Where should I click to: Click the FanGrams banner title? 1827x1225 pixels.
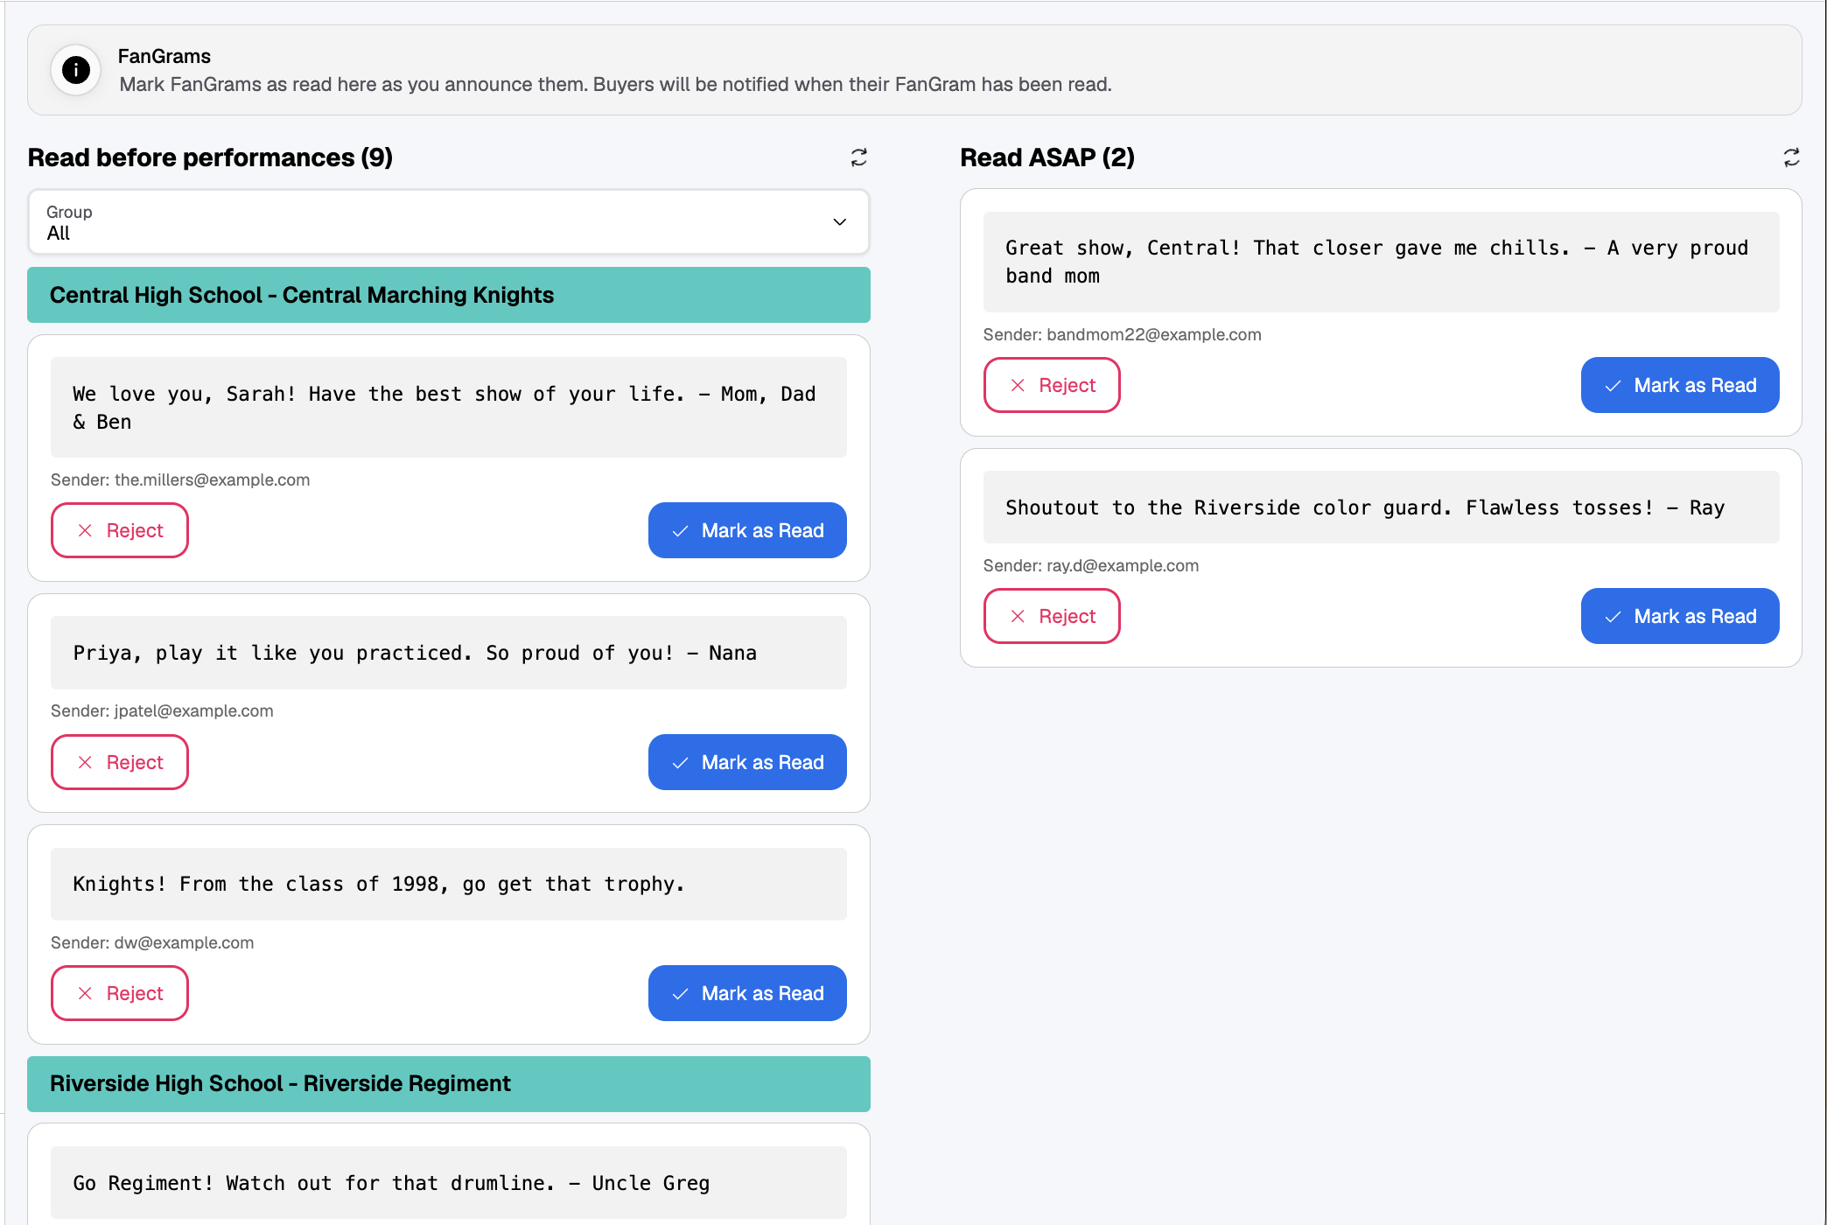164,56
